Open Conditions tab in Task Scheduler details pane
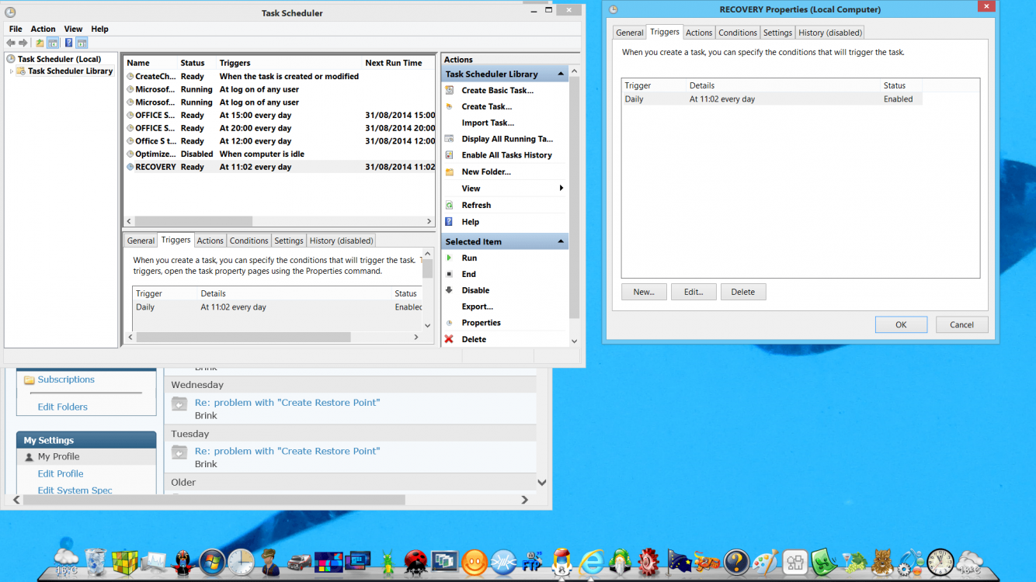The width and height of the screenshot is (1036, 582). [249, 241]
